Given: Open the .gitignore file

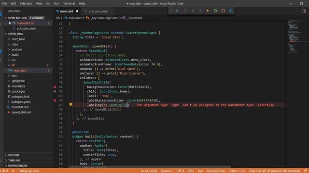Looking at the screenshot, I should coord(28,81).
